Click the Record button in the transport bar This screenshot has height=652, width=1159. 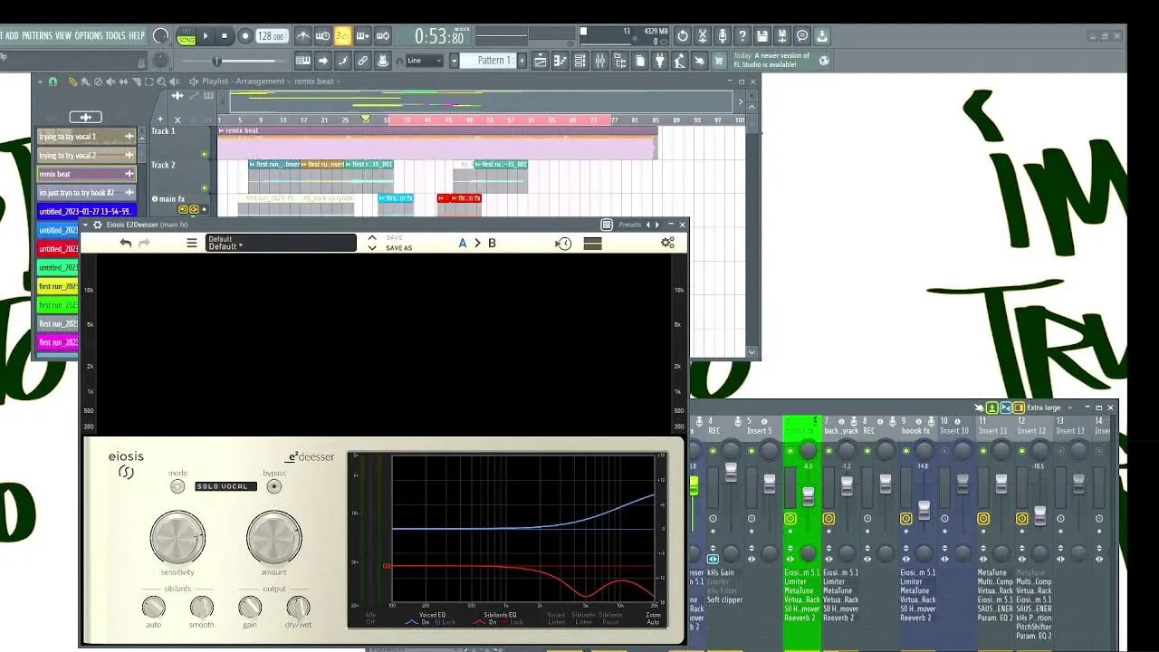(244, 36)
